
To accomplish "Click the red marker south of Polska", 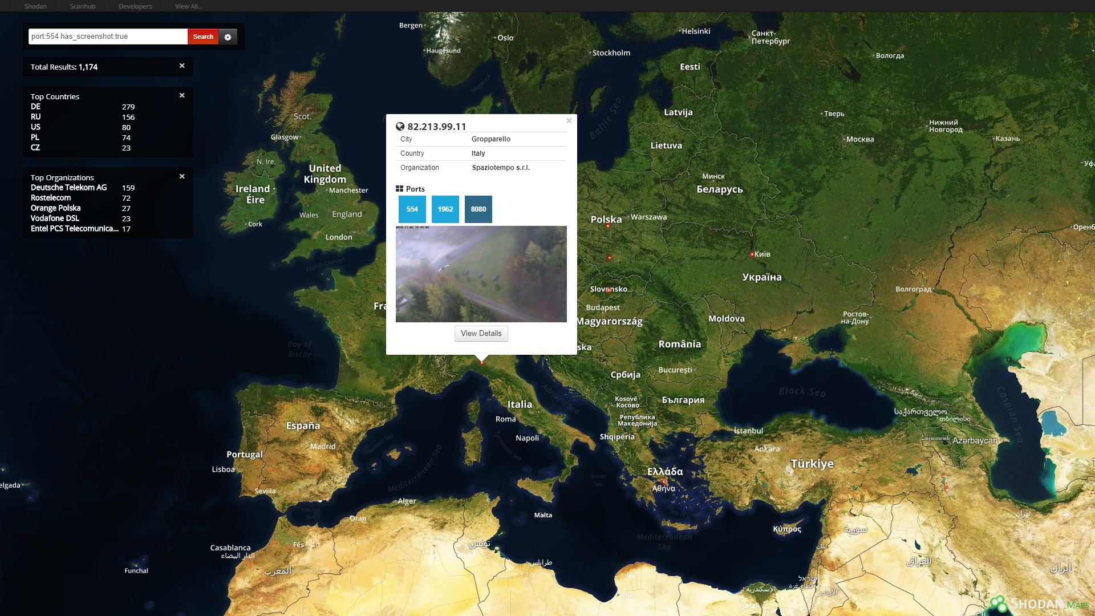I will pos(610,258).
